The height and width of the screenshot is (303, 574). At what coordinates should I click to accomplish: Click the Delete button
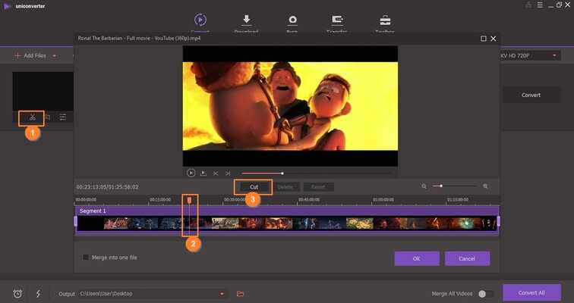[x=285, y=187]
